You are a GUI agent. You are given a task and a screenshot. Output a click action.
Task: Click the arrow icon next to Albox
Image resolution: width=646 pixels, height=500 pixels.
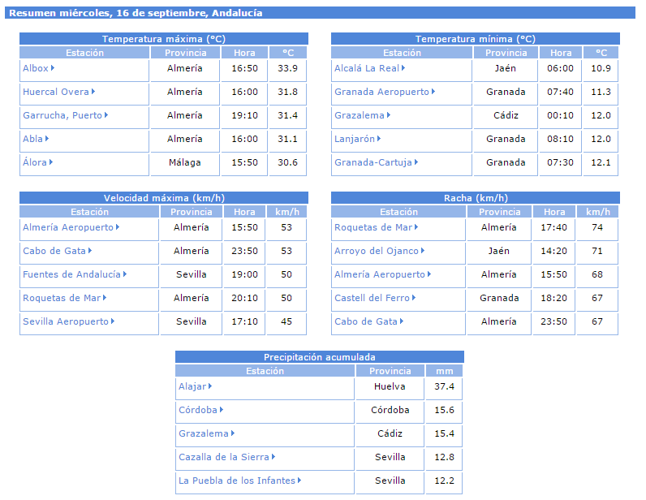pyautogui.click(x=54, y=69)
